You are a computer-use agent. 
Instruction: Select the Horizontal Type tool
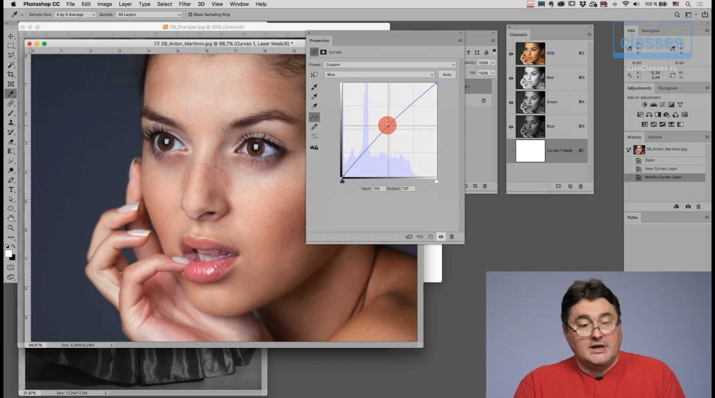(11, 190)
